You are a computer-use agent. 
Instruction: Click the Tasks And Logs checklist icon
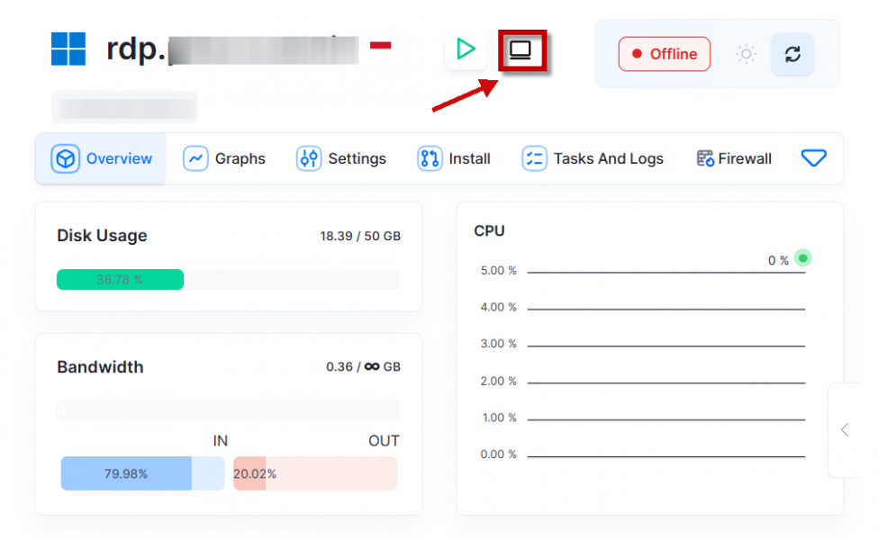(534, 158)
